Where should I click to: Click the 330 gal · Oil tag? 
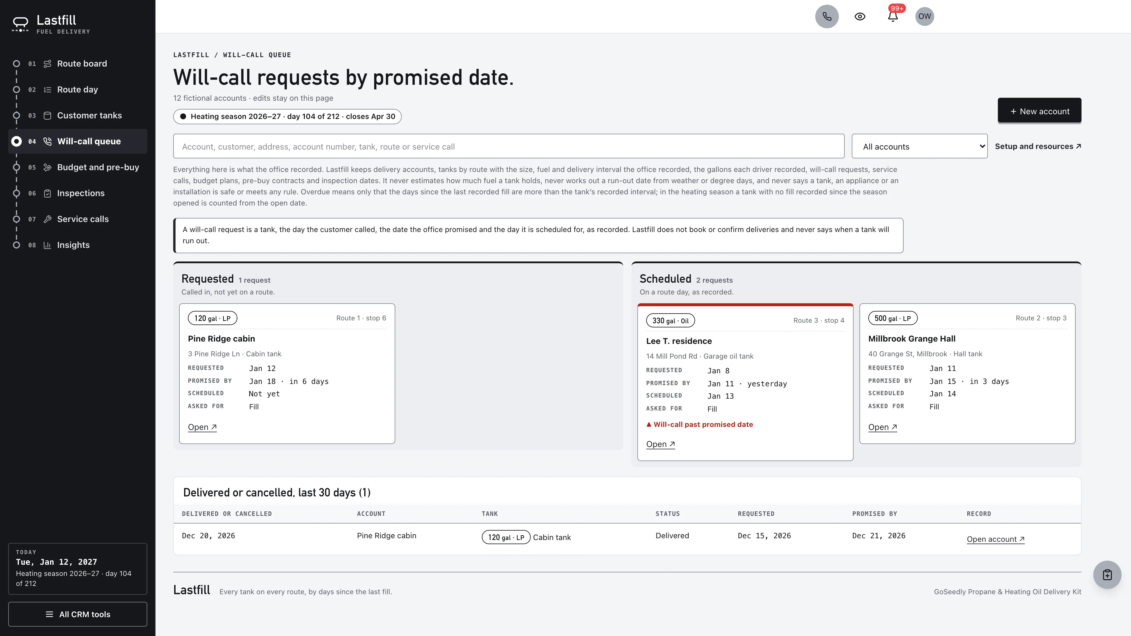(x=670, y=320)
